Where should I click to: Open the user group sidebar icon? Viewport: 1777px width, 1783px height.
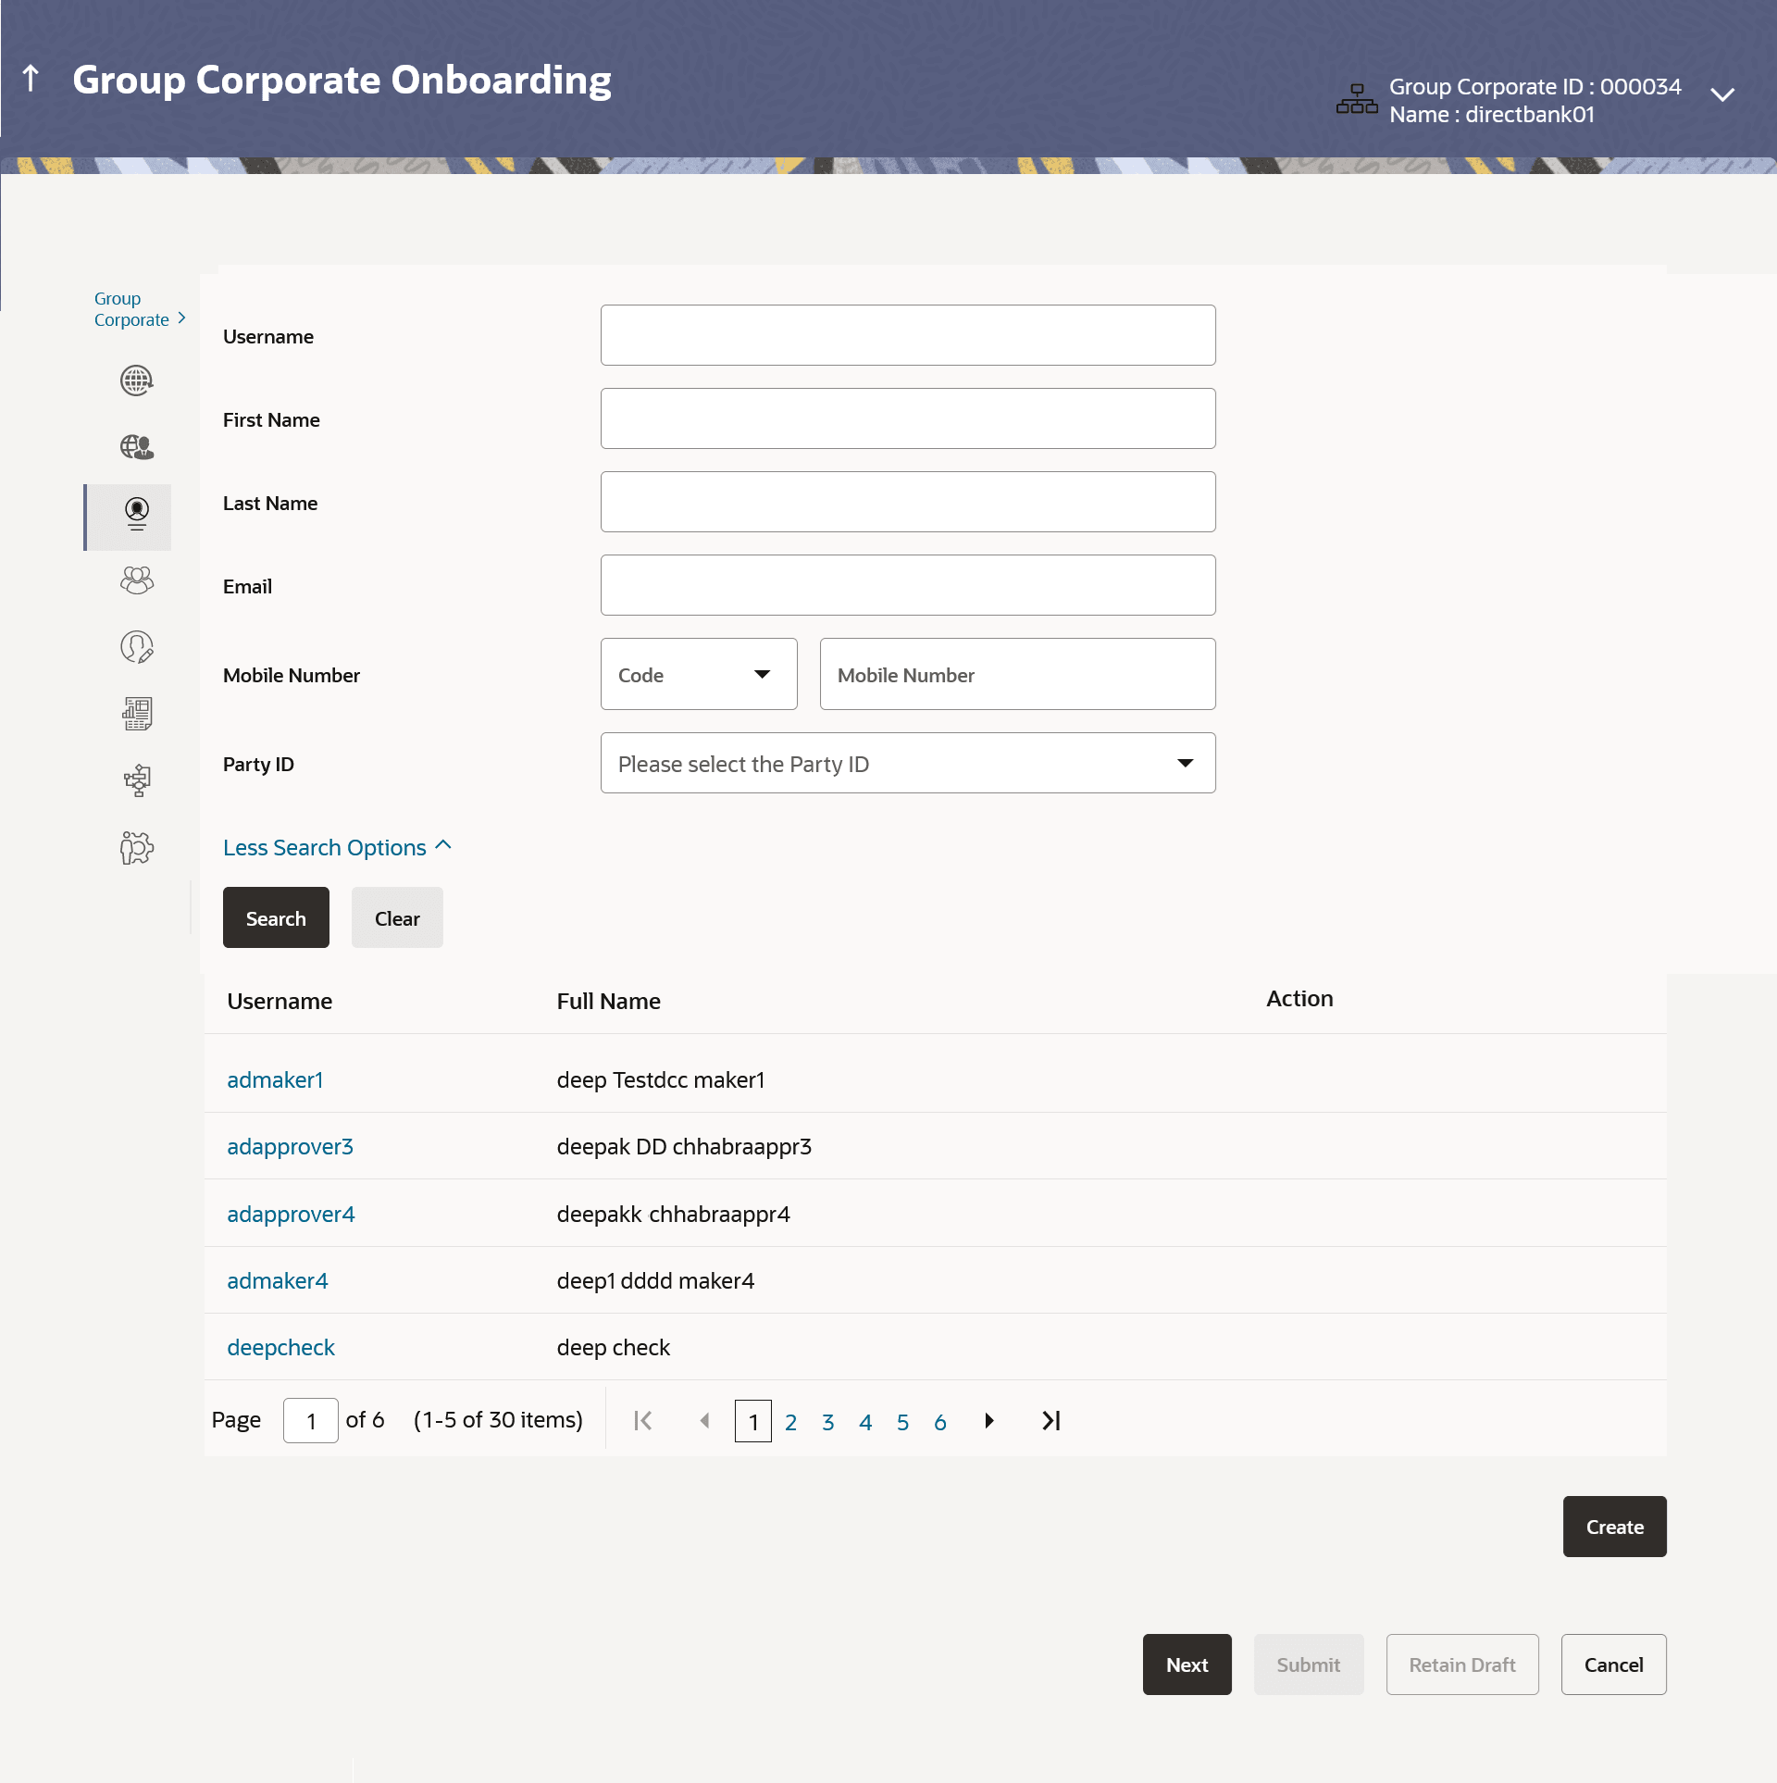pyautogui.click(x=136, y=580)
